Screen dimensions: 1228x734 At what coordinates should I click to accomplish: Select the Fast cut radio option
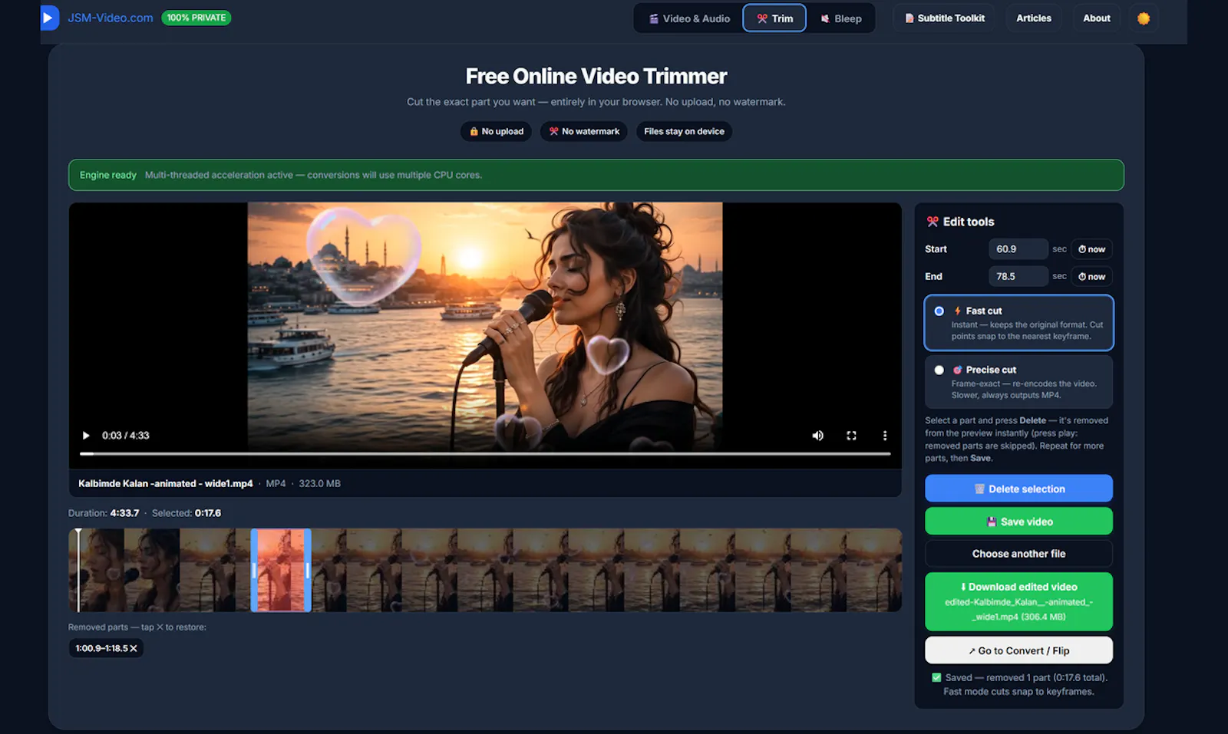point(939,311)
